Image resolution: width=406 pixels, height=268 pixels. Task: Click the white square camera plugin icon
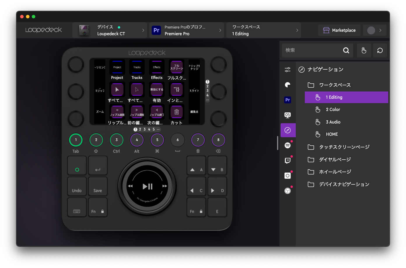coord(288,176)
